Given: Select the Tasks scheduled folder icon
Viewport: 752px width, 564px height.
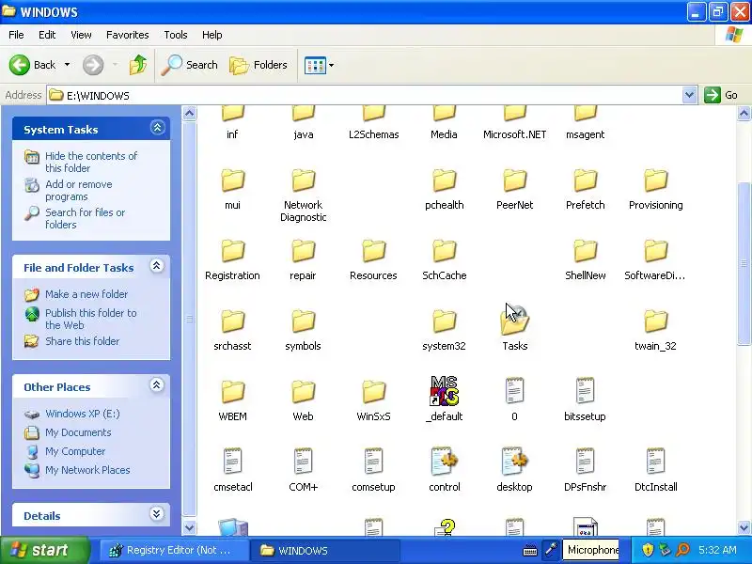Looking at the screenshot, I should pyautogui.click(x=514, y=321).
